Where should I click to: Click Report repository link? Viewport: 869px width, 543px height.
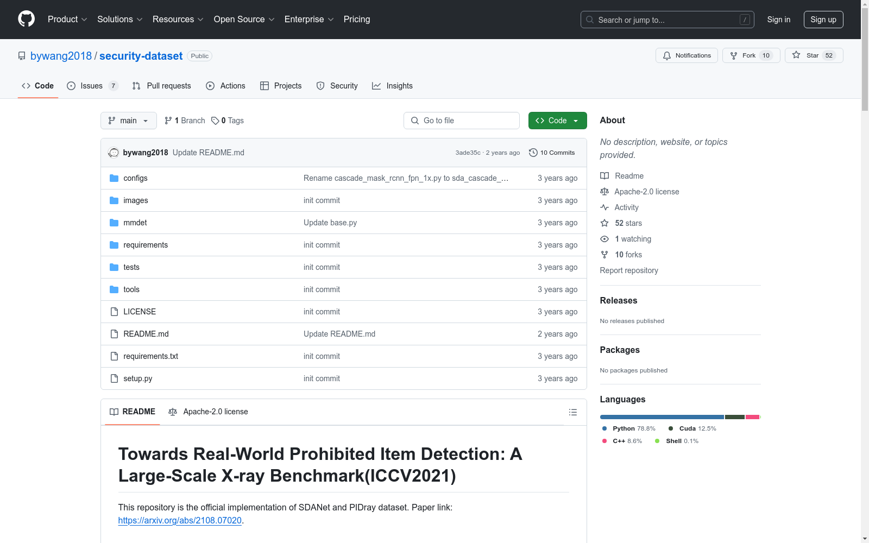click(629, 270)
